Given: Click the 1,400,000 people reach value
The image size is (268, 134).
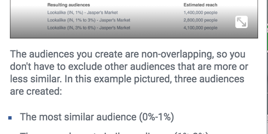Looking at the screenshot, I should point(200,12).
